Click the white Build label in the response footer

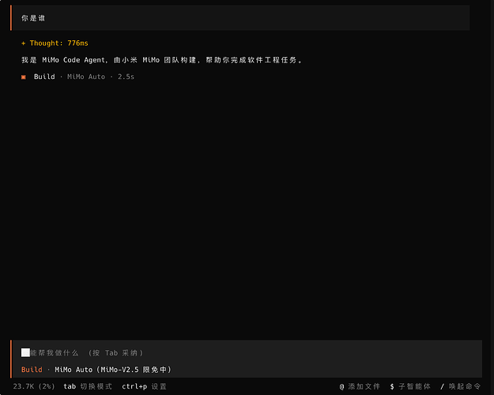click(44, 77)
